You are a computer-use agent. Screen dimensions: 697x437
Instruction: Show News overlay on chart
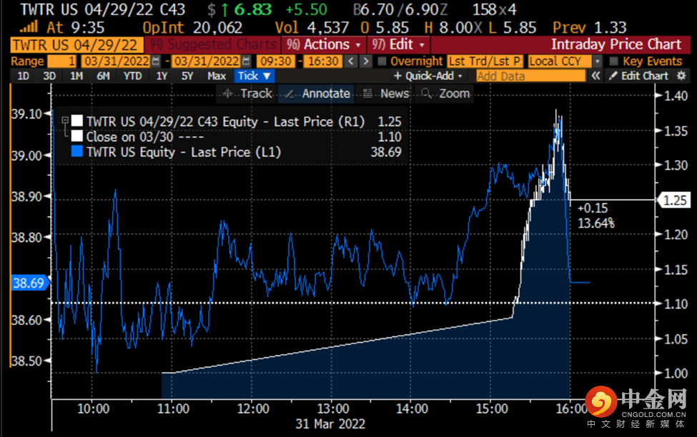click(x=386, y=94)
